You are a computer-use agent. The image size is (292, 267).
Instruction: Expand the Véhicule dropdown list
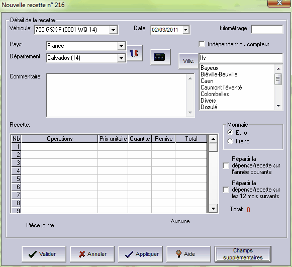[113, 30]
